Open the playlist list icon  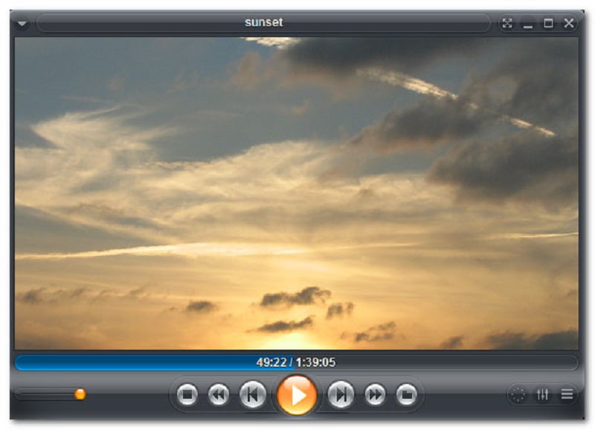tap(567, 395)
